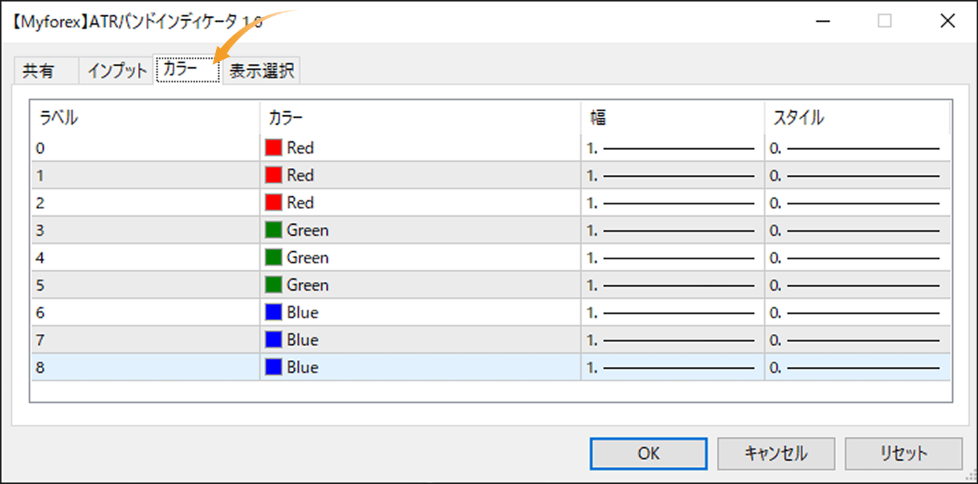This screenshot has height=484, width=978.
Task: Close the ATR band indicator dialog
Action: tap(947, 21)
